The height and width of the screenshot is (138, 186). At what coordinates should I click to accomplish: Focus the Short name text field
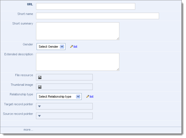tap(98, 16)
